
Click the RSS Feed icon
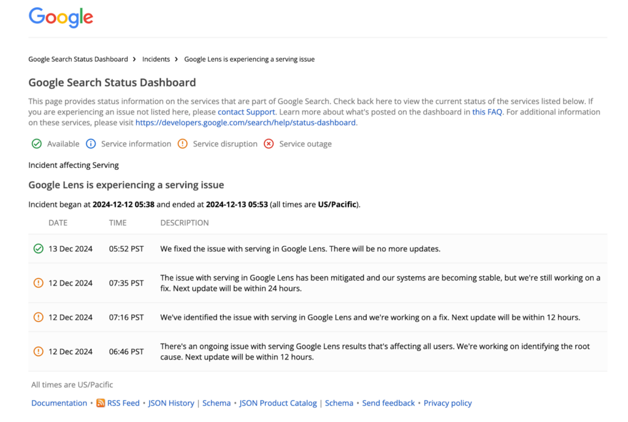point(100,403)
